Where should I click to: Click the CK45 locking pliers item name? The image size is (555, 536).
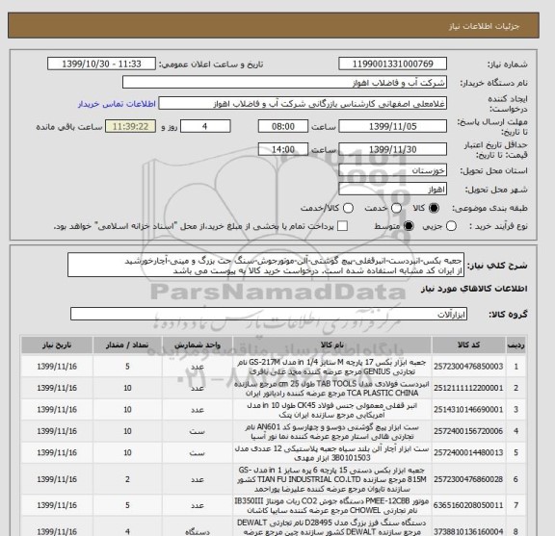[x=332, y=410]
